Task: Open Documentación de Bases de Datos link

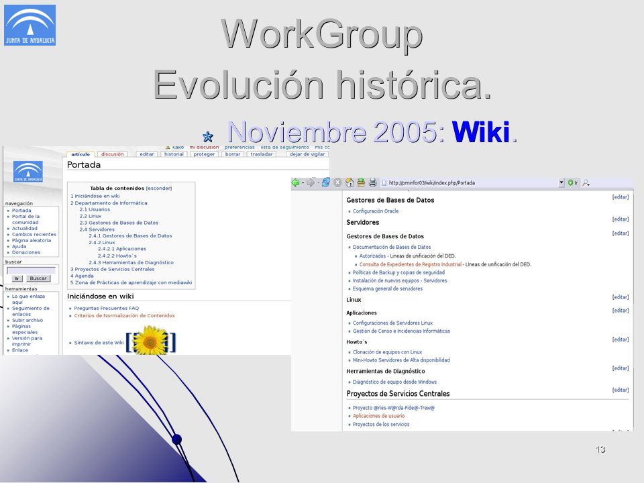Action: click(x=391, y=248)
